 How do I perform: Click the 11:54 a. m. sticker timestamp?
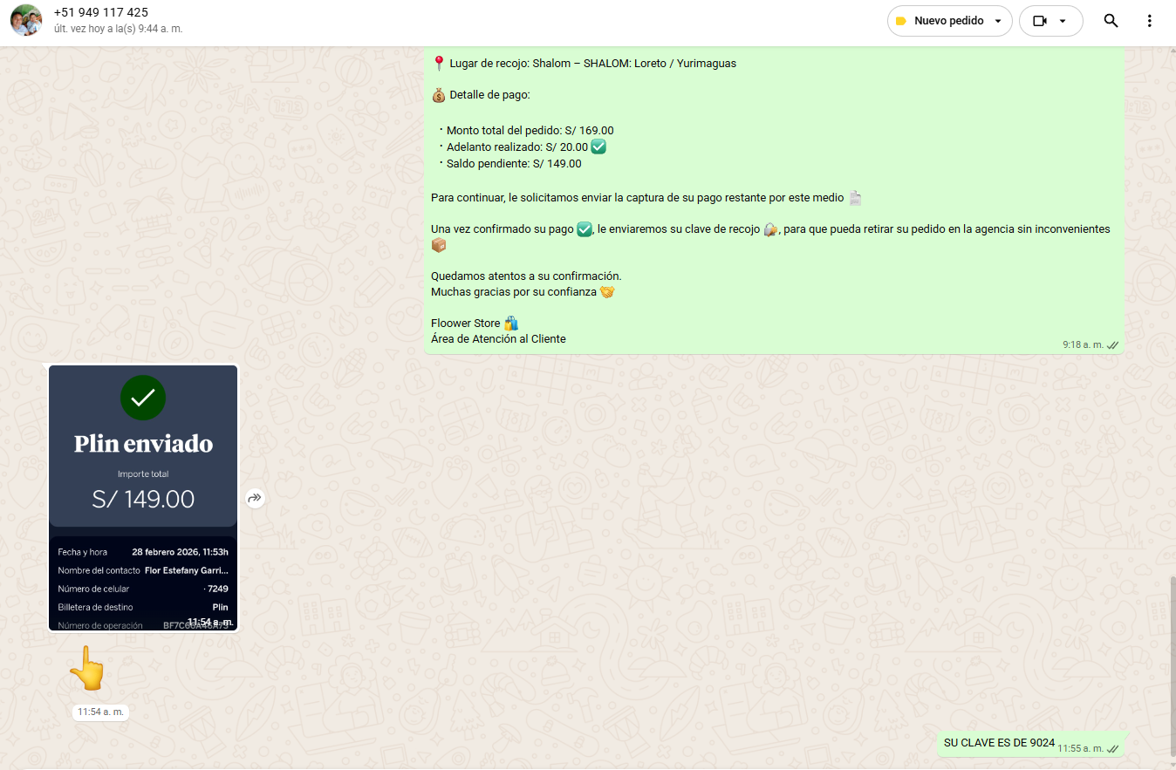100,712
